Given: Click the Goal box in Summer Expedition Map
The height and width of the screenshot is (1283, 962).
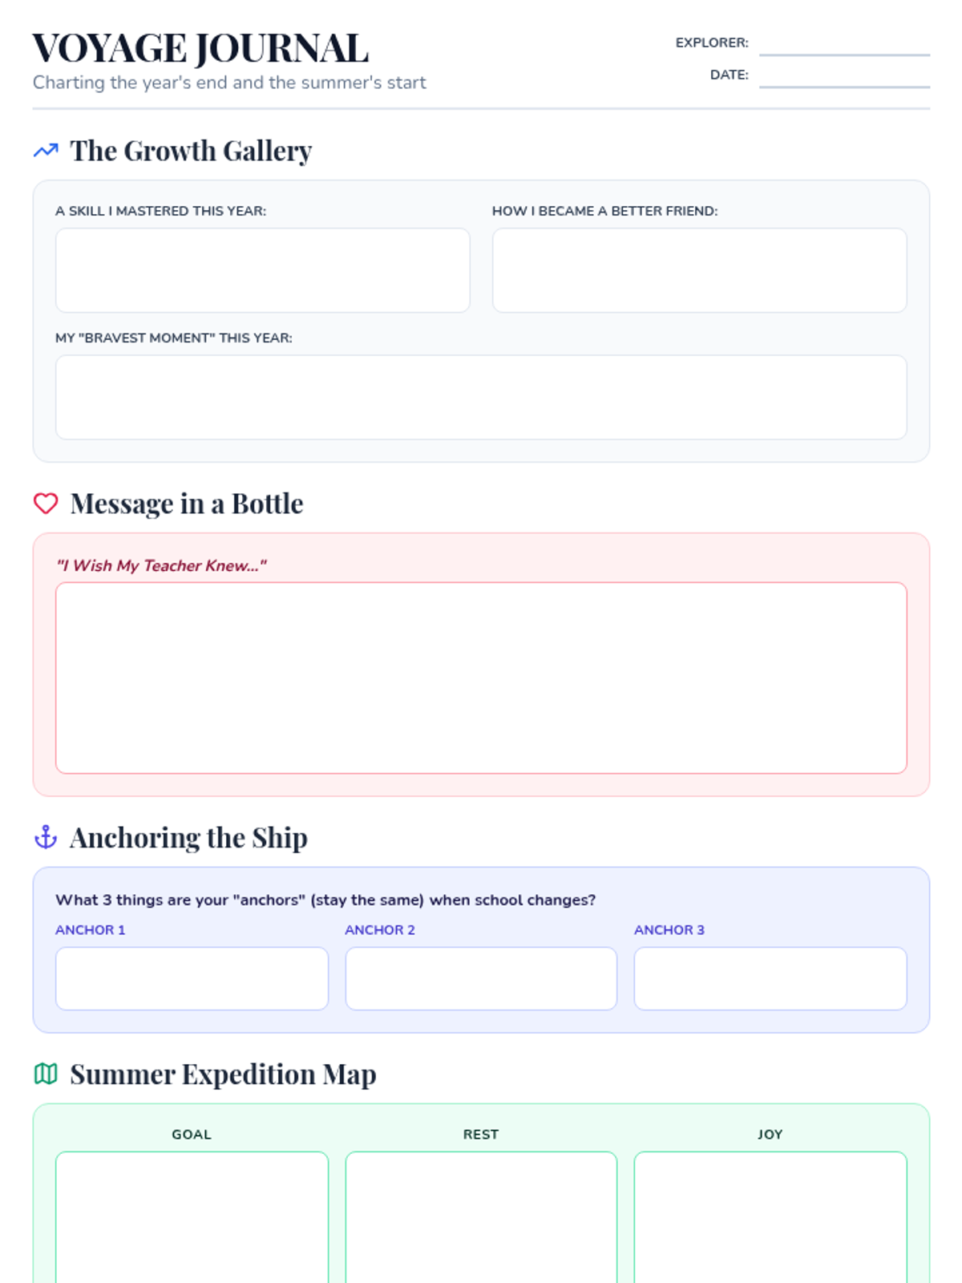Looking at the screenshot, I should (x=192, y=1217).
